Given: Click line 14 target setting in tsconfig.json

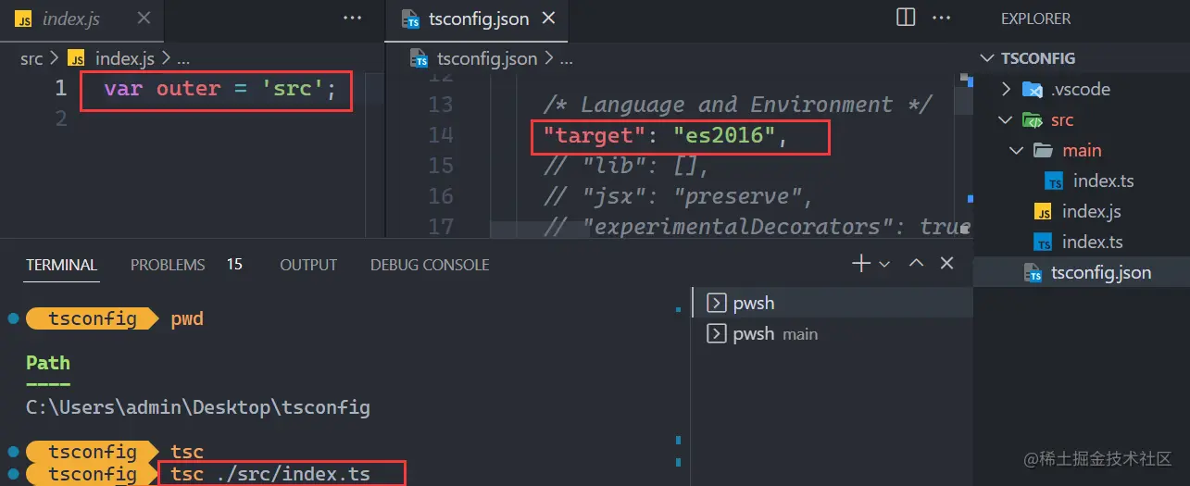Looking at the screenshot, I should coord(665,135).
